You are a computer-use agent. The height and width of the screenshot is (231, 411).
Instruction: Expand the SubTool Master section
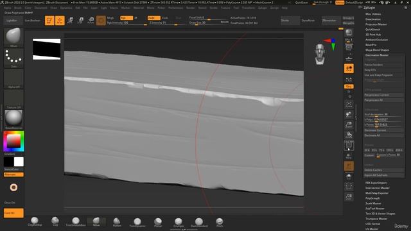point(375,209)
